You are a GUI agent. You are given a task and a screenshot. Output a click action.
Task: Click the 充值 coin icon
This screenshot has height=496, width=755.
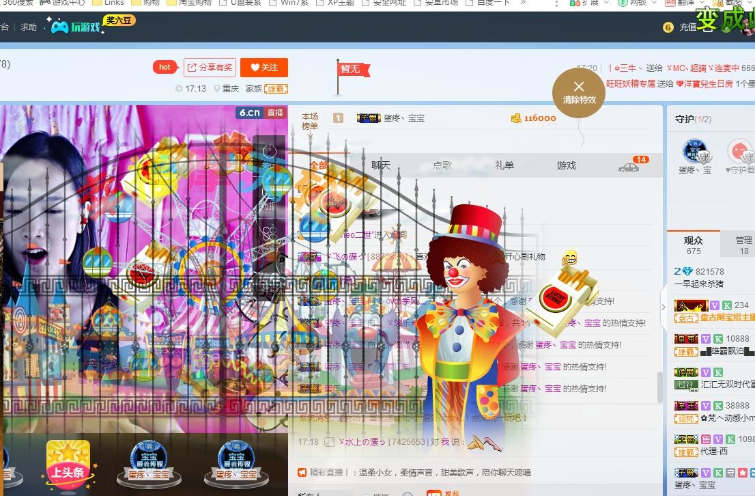click(668, 27)
